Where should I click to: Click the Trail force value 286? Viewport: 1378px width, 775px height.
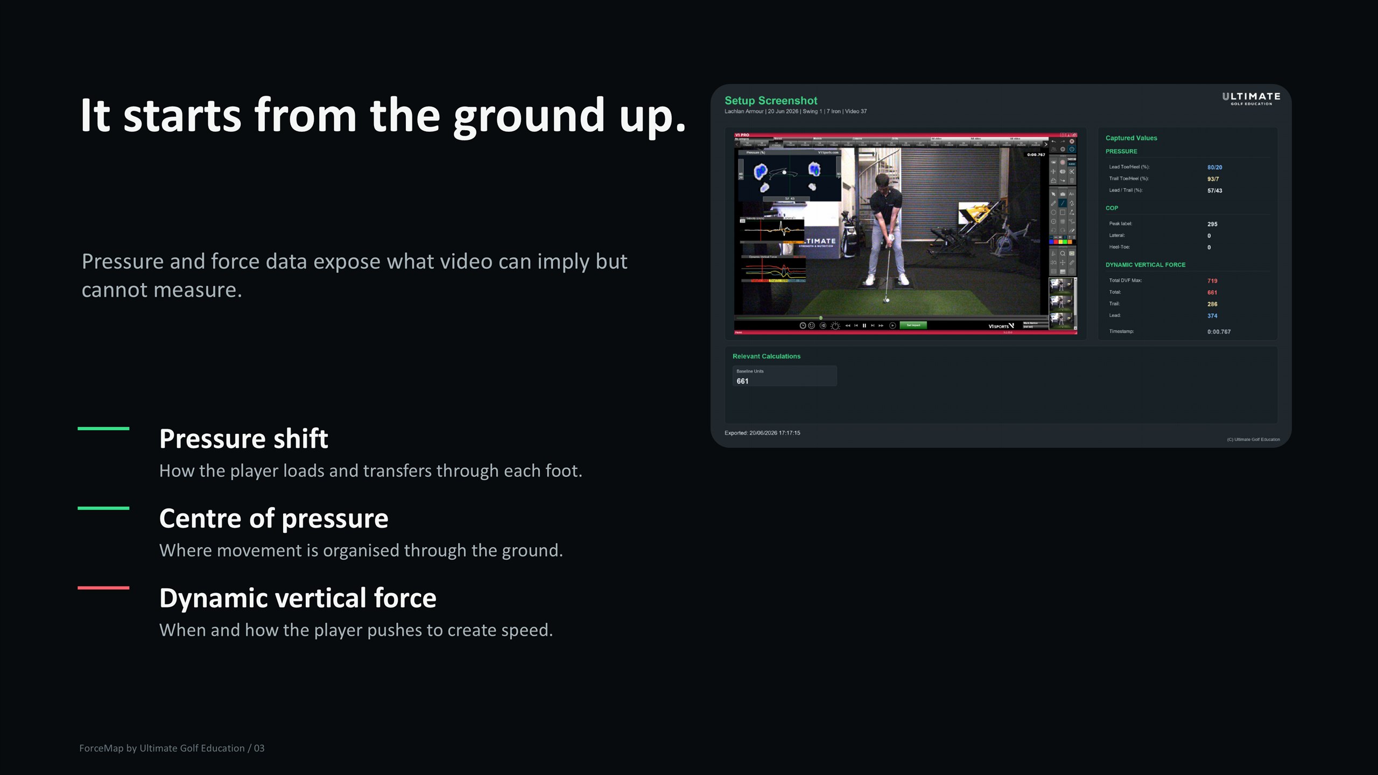tap(1212, 304)
